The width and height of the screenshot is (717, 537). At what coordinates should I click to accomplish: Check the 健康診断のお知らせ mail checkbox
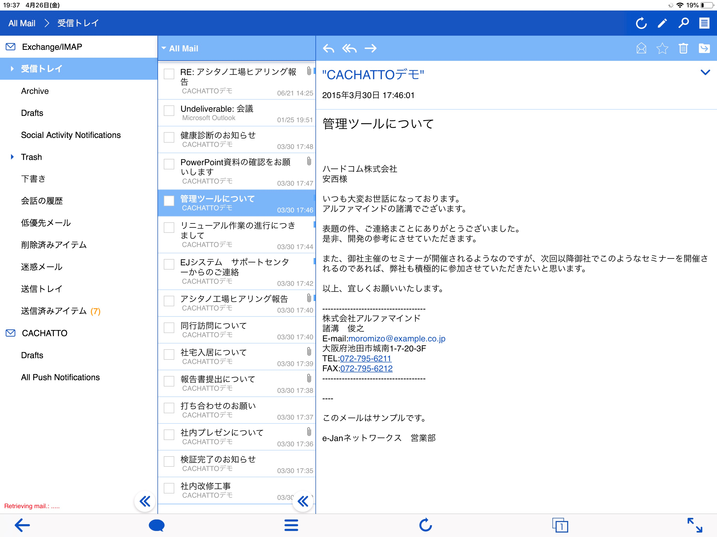(169, 137)
